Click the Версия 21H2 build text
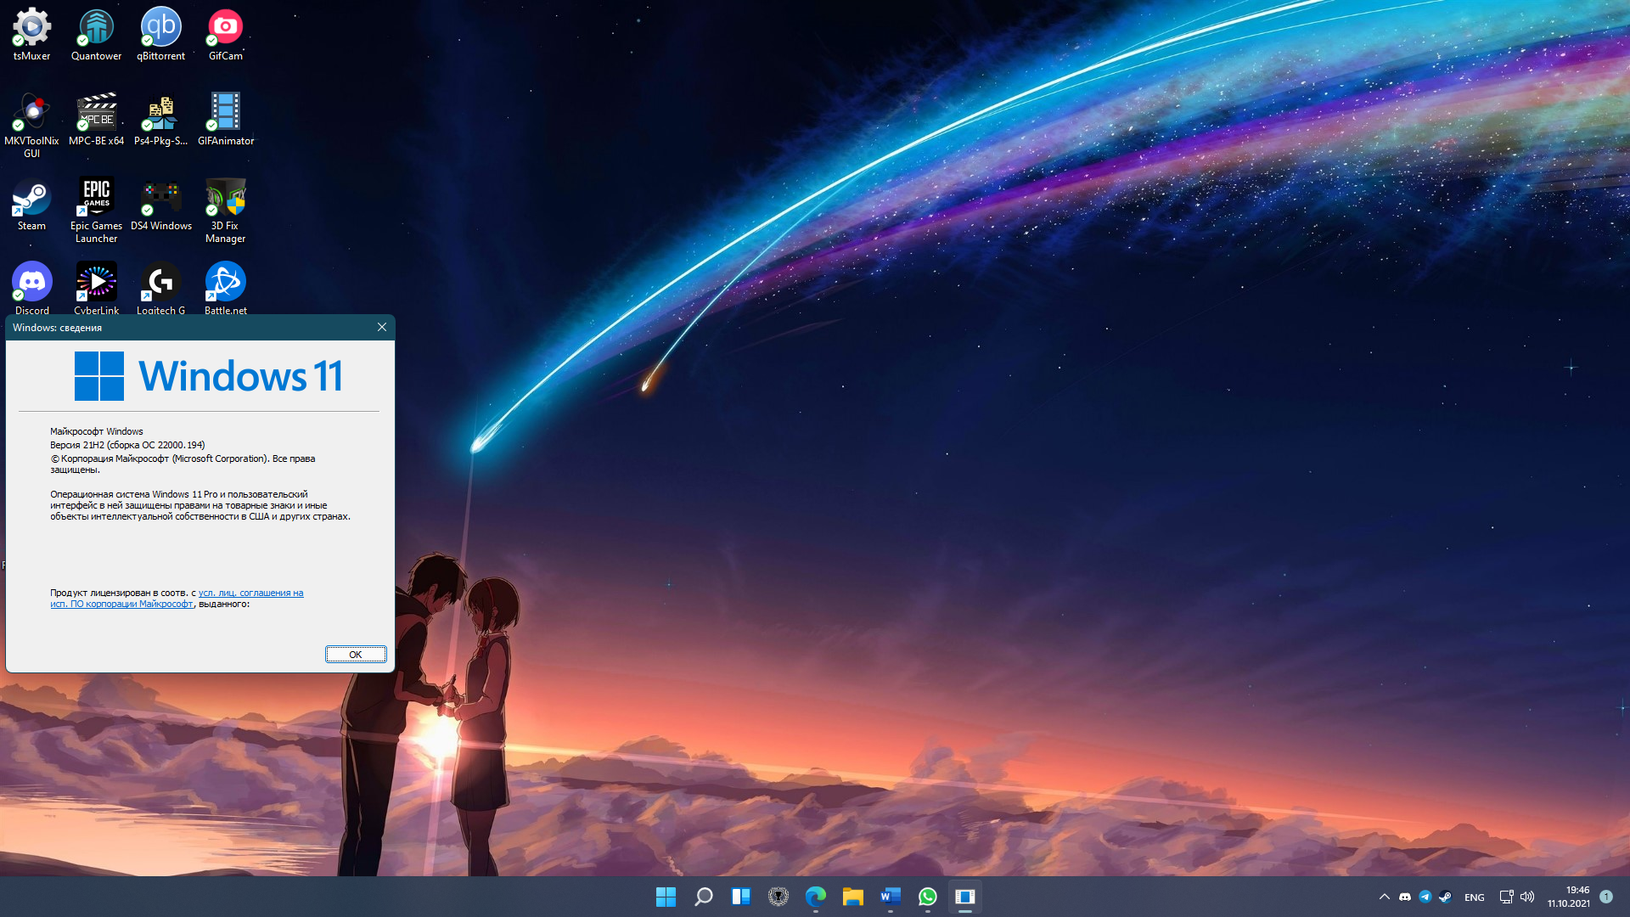Image resolution: width=1630 pixels, height=917 pixels. (x=127, y=445)
